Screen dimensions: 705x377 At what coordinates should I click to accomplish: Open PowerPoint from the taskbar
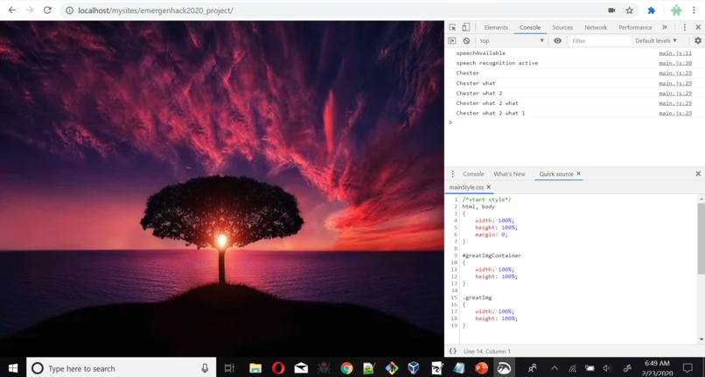(x=481, y=368)
